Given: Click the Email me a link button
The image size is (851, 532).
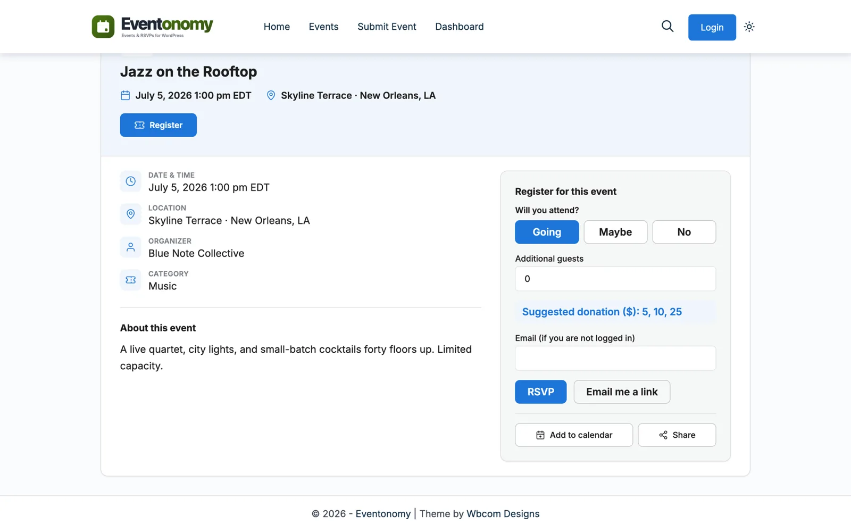Looking at the screenshot, I should (622, 392).
